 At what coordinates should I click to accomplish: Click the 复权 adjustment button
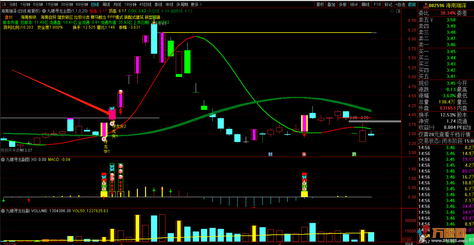(x=320, y=4)
